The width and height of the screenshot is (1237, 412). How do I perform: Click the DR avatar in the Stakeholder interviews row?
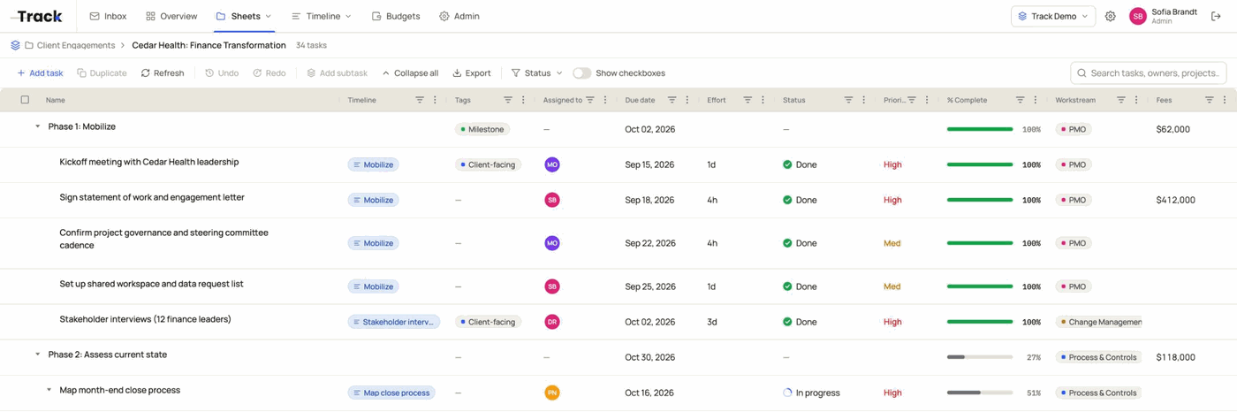[552, 322]
